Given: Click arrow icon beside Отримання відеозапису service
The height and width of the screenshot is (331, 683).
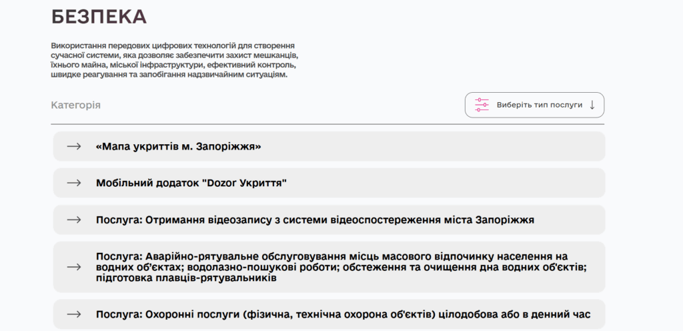Looking at the screenshot, I should [74, 220].
